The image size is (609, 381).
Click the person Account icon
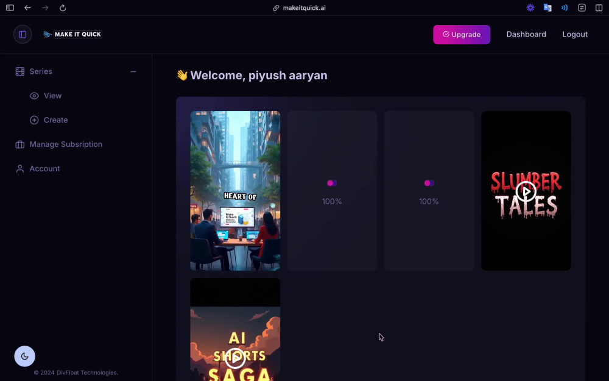tap(20, 169)
